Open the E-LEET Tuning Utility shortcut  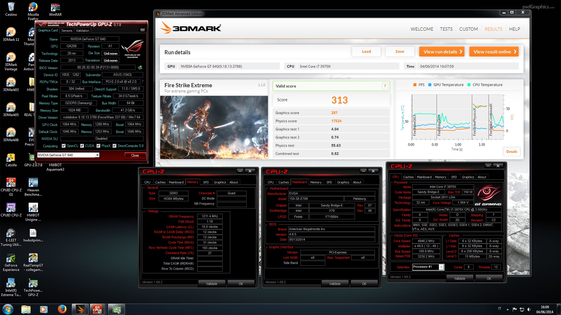11,237
